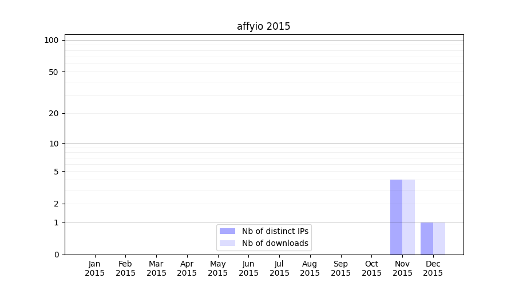This screenshot has width=515, height=286.
Task: Select the 'Mar 2015' x-axis label
Action: click(156, 268)
